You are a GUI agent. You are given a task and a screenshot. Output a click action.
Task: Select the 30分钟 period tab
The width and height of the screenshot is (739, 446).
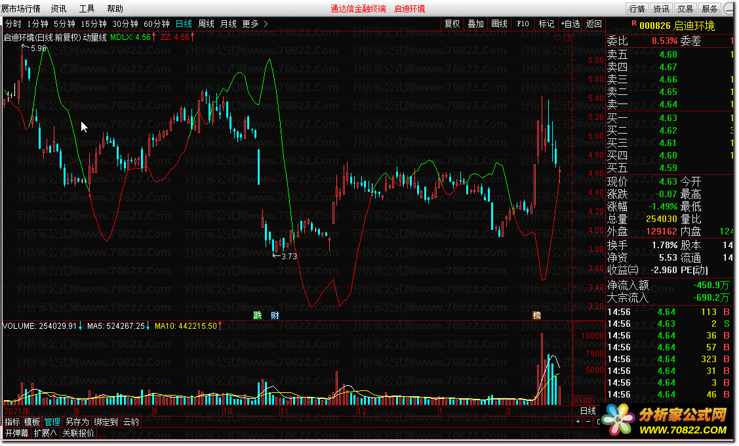tap(125, 24)
